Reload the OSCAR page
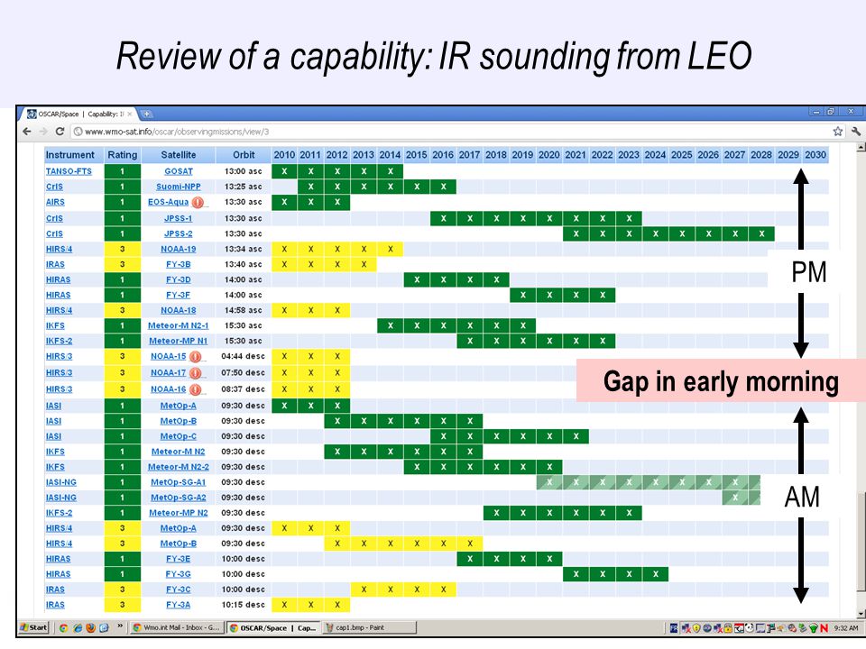The height and width of the screenshot is (649, 866). coord(60,132)
